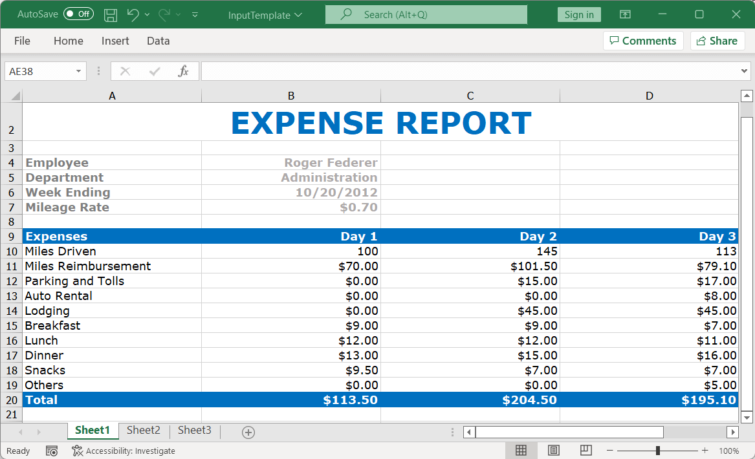Click the Ribbon Display Options icon
The height and width of the screenshot is (459, 755).
tap(625, 14)
